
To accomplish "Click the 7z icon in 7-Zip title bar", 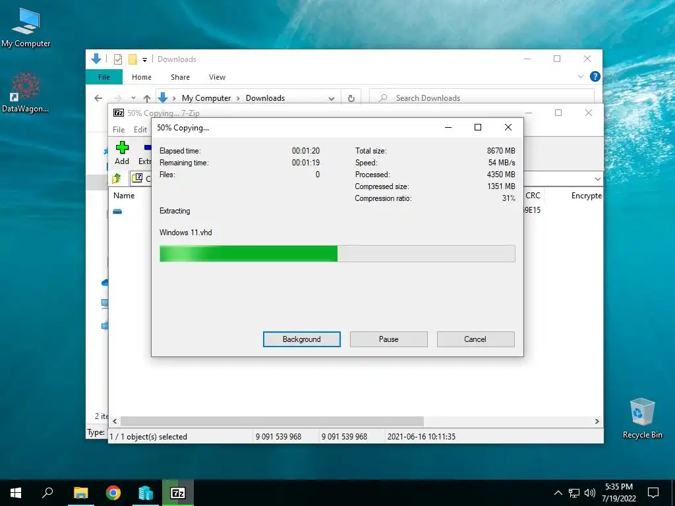I will tap(119, 113).
